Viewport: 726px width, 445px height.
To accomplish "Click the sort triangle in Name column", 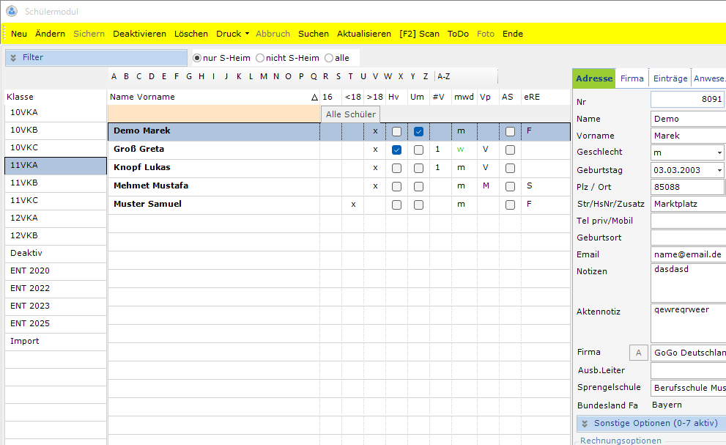I will [x=314, y=98].
